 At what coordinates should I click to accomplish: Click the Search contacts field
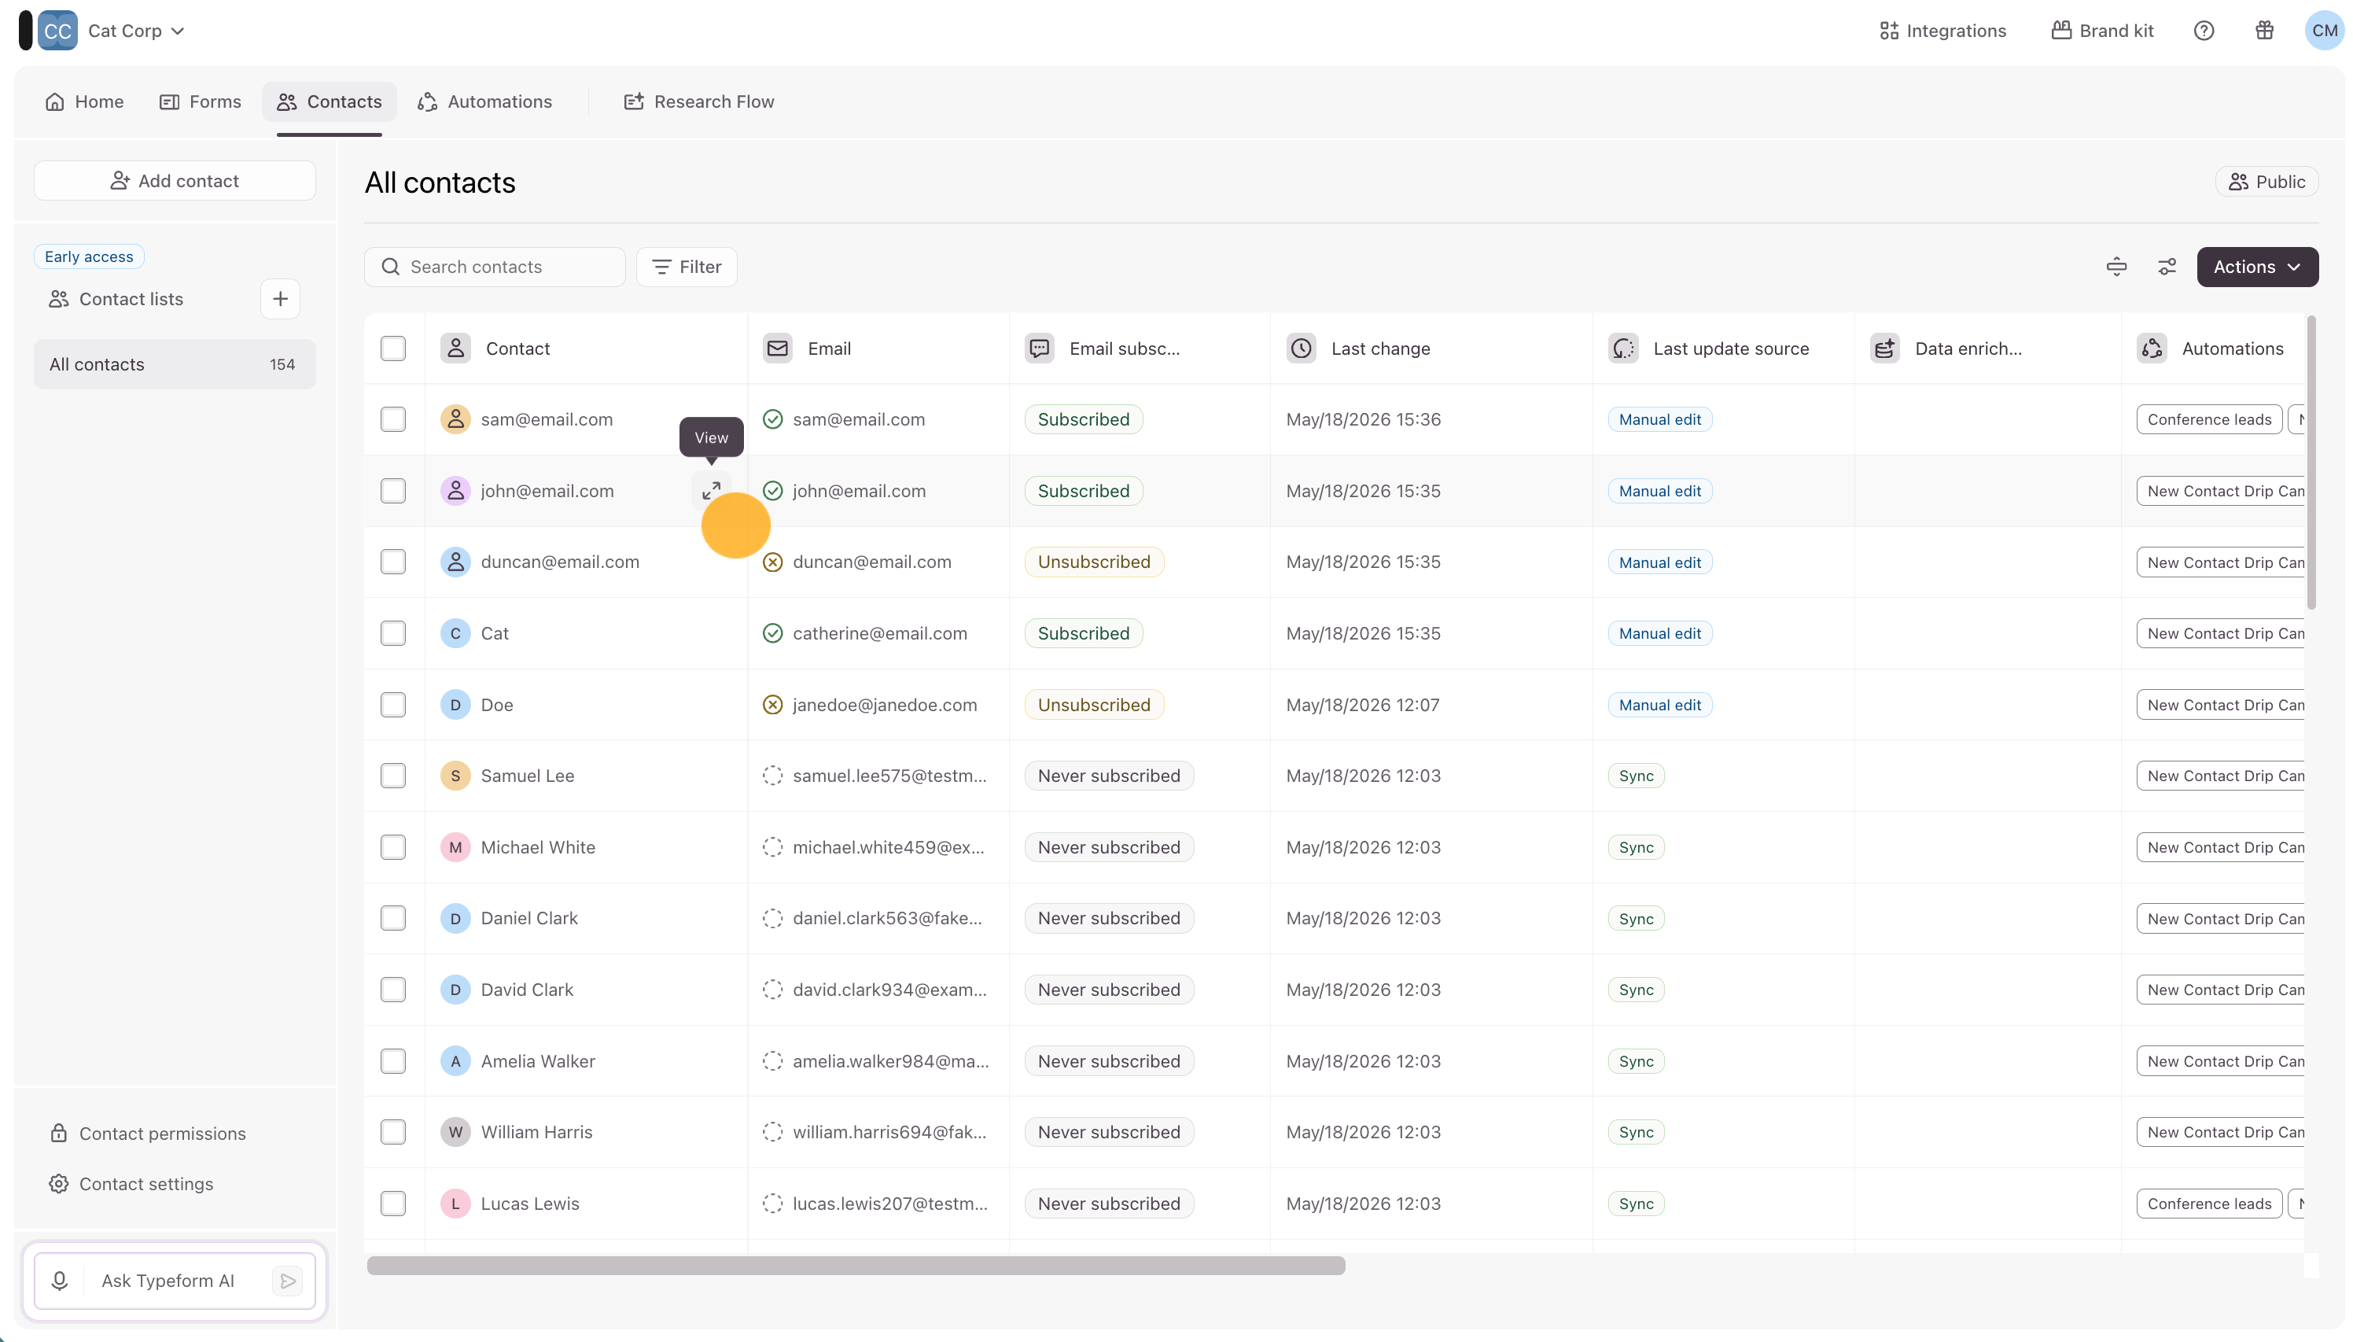pos(495,267)
